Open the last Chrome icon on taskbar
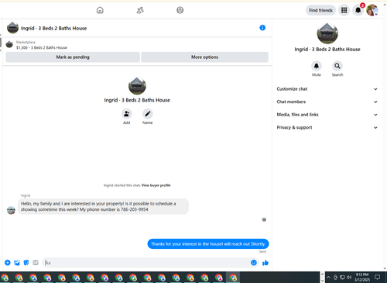Viewport: 387px width, 283px height. tap(233, 278)
